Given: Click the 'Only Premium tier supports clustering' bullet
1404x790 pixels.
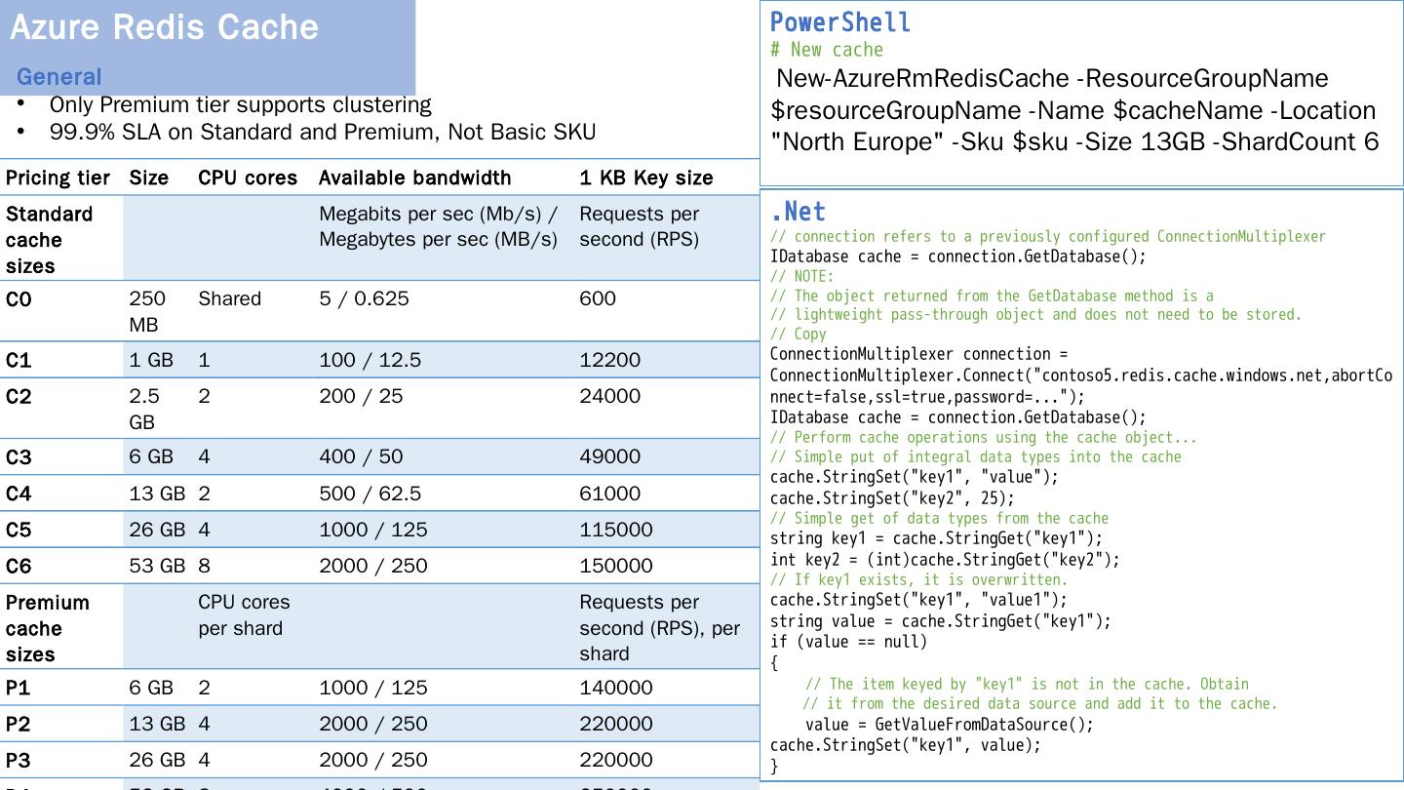Looking at the screenshot, I should 240,104.
